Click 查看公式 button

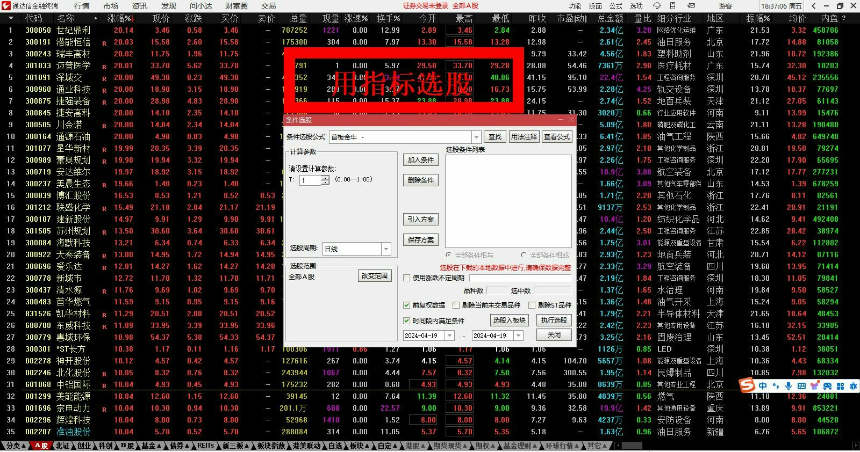coord(557,137)
